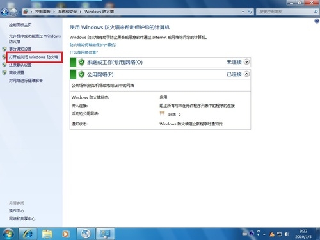Click 打开或关闭 Windows 防火墙 link
The image size is (320, 240).
point(33,57)
